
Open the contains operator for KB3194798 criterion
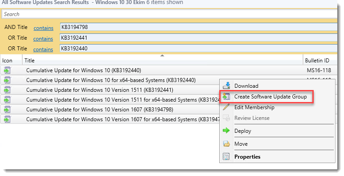[43, 28]
